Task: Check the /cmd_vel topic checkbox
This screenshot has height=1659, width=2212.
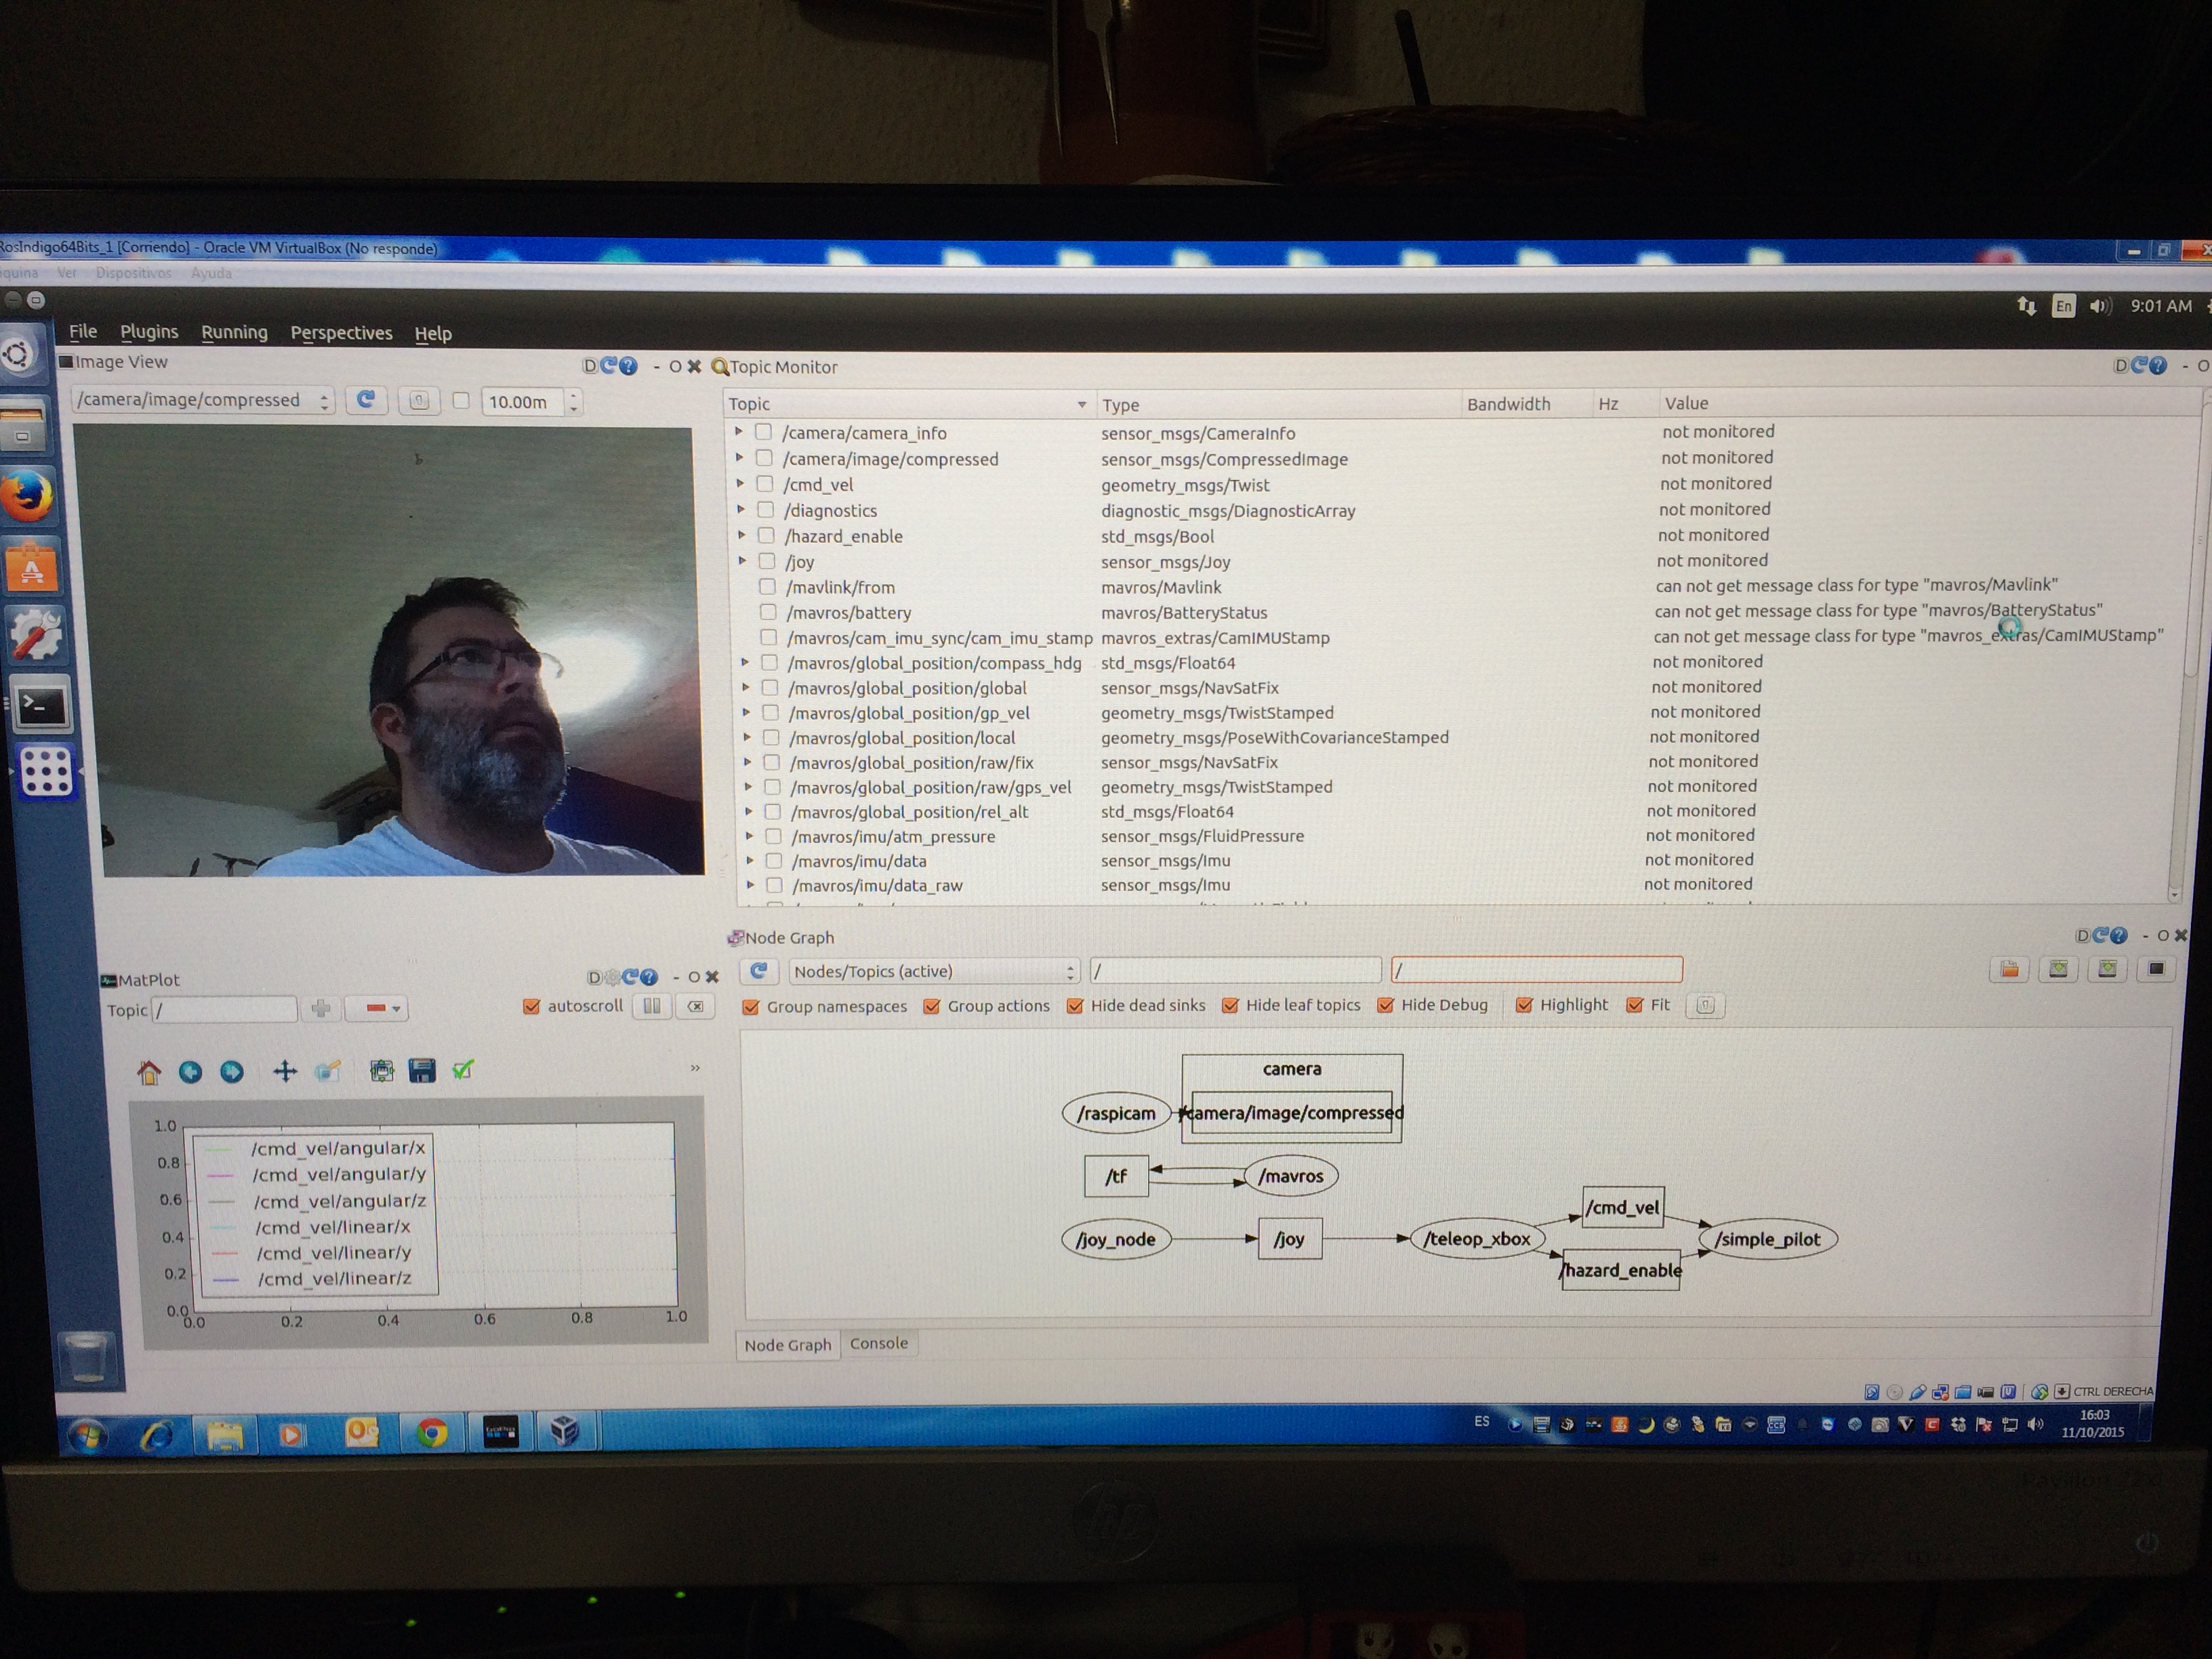Action: pos(765,484)
